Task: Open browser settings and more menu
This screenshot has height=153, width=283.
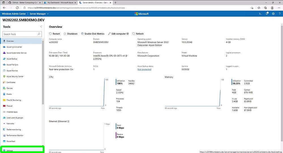Action: click(x=279, y=8)
